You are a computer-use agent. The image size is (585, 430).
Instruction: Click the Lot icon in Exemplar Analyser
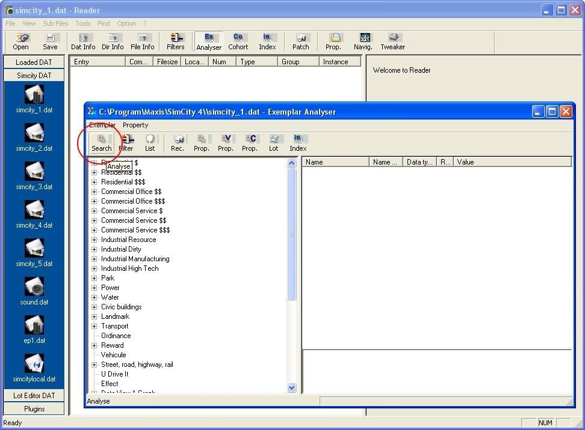pyautogui.click(x=273, y=143)
